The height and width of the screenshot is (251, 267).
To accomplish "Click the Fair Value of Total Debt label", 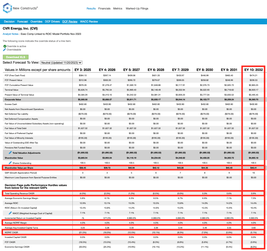I will click(x=16, y=128).
